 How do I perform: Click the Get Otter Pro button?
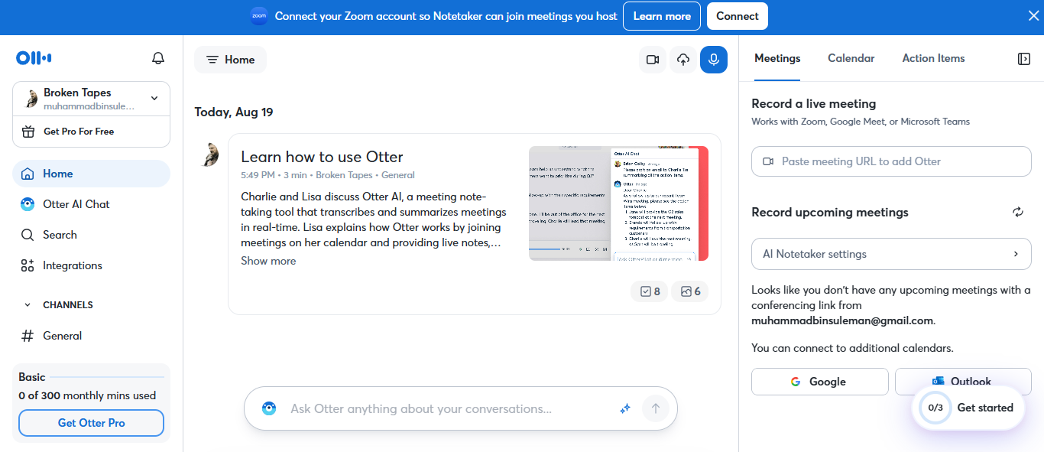(x=91, y=423)
